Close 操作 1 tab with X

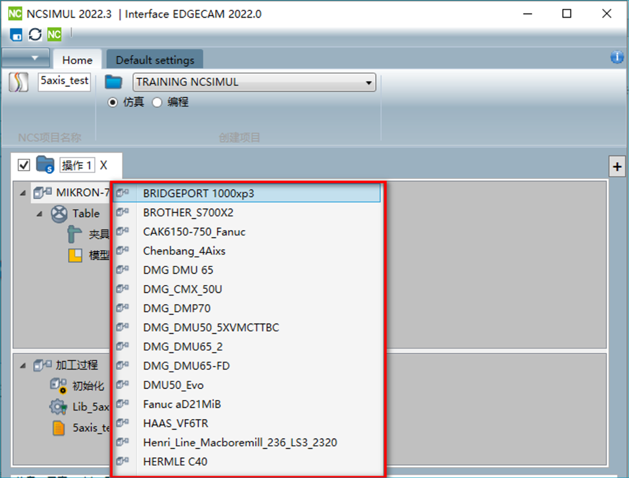[x=104, y=166]
